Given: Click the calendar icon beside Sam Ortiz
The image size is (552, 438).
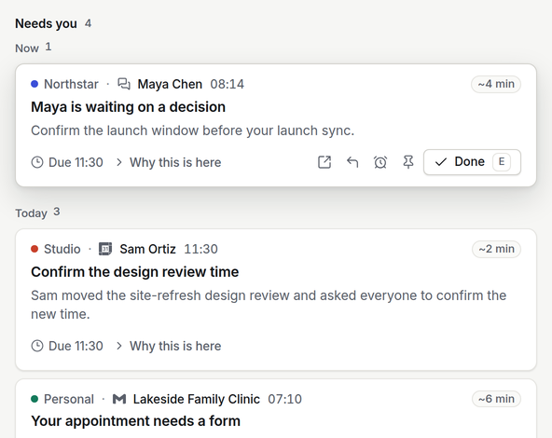Looking at the screenshot, I should coord(105,249).
